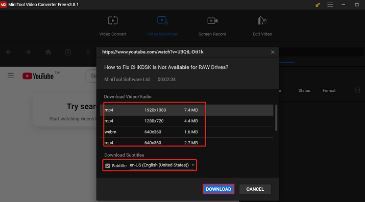Click the trash delete icon in download list
This screenshot has height=202, width=365.
coord(357,90)
